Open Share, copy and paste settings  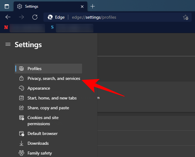coord(48,108)
